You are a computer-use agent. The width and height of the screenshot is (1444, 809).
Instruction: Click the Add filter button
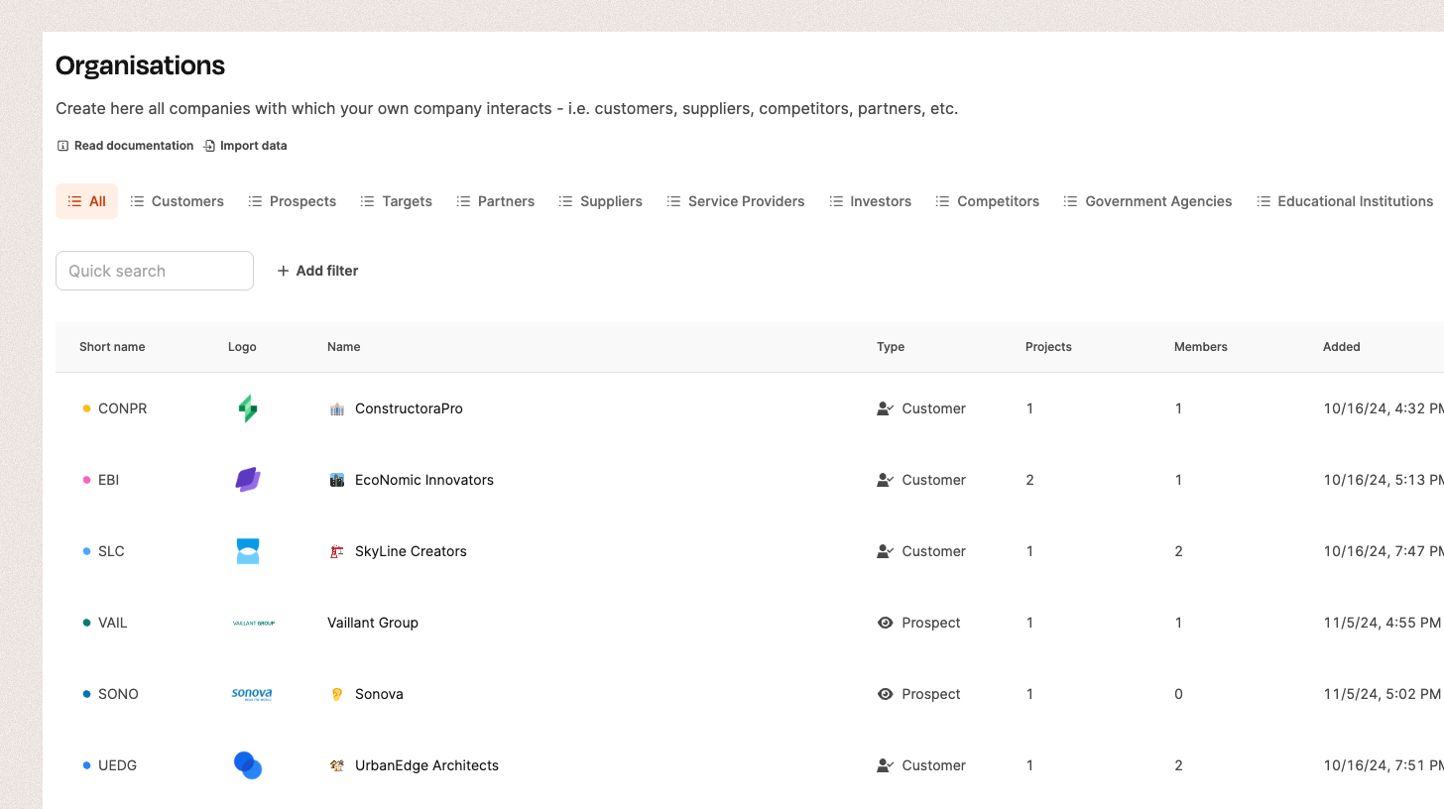point(317,271)
